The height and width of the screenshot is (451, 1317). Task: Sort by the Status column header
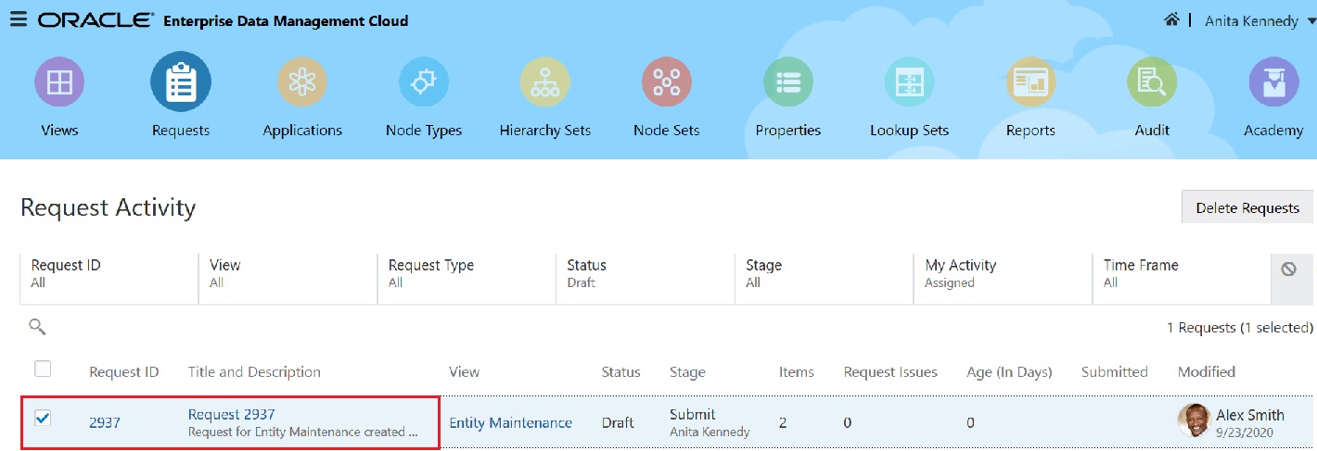click(621, 371)
